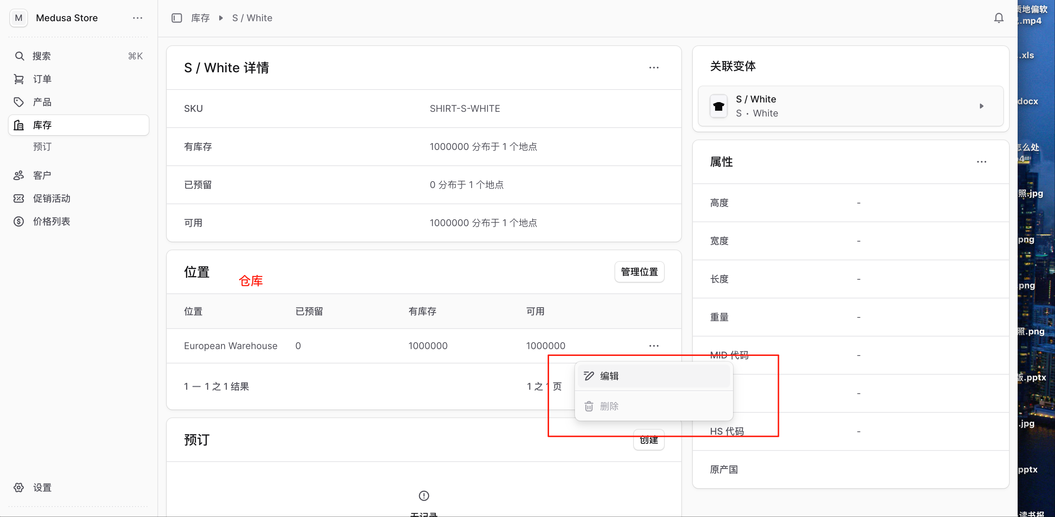Click the pencil edit icon
This screenshot has width=1055, height=517.
[x=589, y=376]
